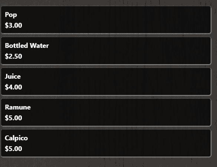Click the gap between Ramune and Calpico cards
The height and width of the screenshot is (167, 217).
click(x=106, y=128)
